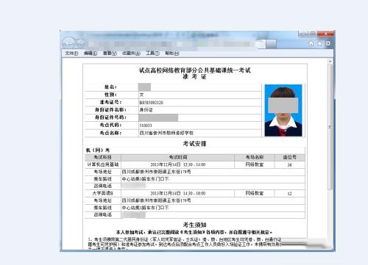Click the subject 计算机应用基础
This screenshot has height=265, width=368.
click(103, 164)
